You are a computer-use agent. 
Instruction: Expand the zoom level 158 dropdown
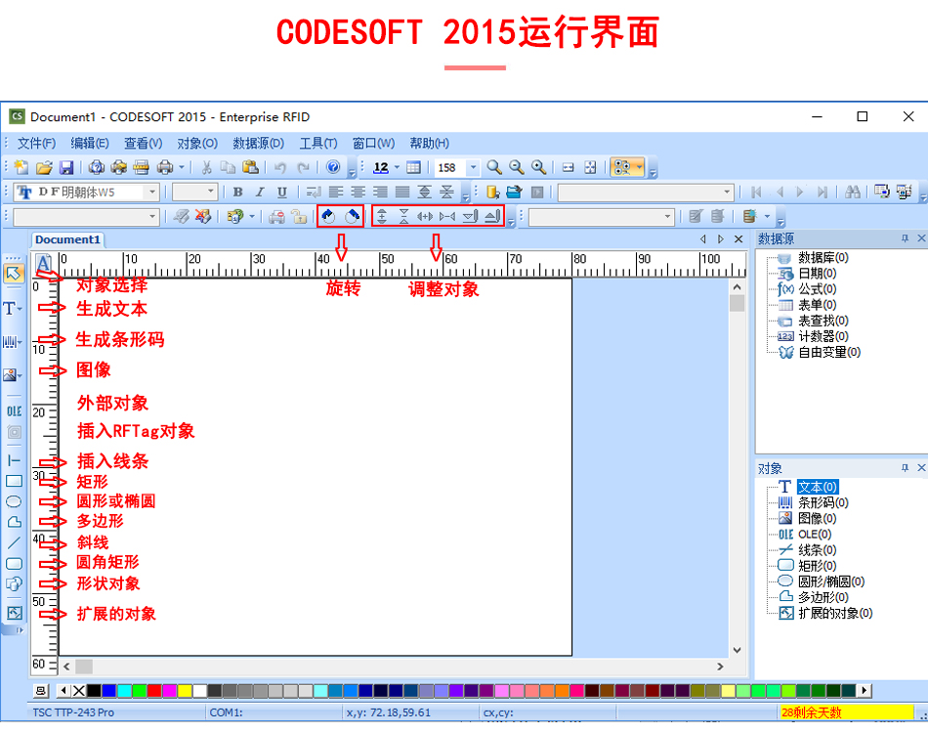(x=473, y=167)
